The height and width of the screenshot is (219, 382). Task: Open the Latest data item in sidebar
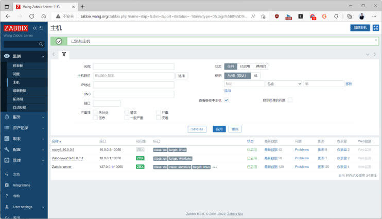[20, 91]
